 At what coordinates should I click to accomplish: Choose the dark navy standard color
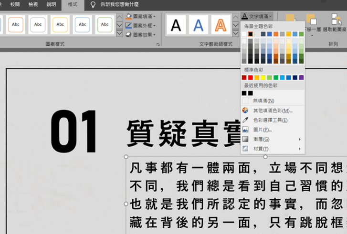point(295,78)
